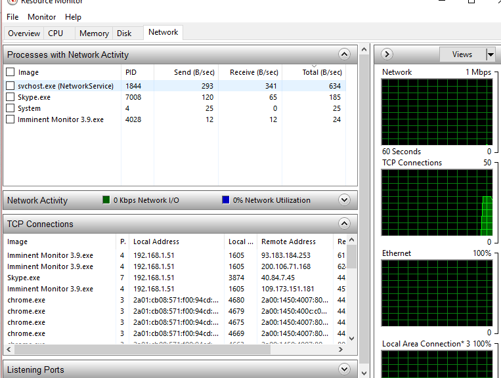Image resolution: width=501 pixels, height=378 pixels.
Task: Click TCP Connections horizontal scroll-left arrow
Action: click(9, 350)
